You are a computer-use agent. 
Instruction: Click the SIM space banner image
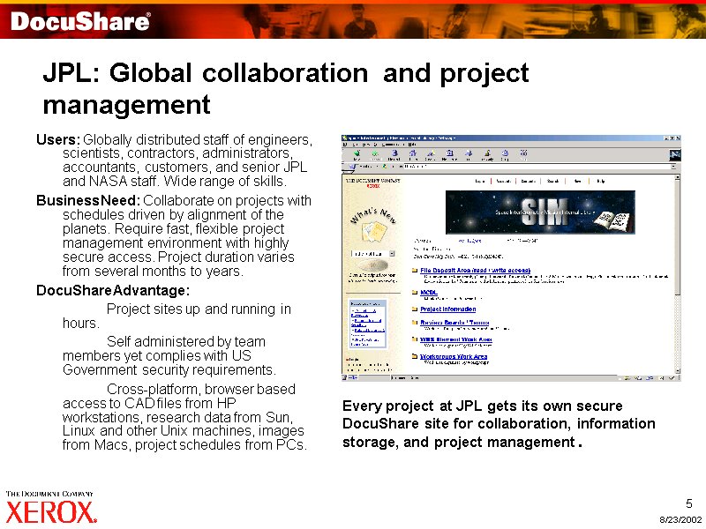(540, 212)
